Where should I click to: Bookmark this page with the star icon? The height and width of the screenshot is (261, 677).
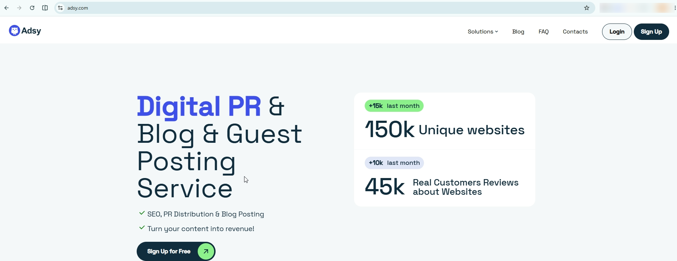tap(587, 8)
